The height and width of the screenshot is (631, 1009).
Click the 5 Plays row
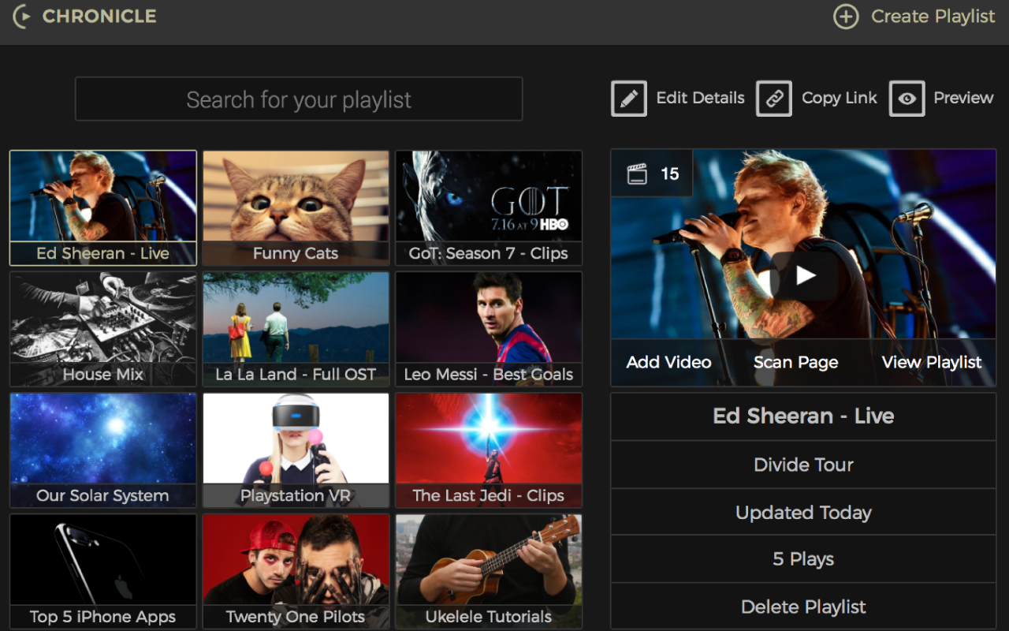click(803, 559)
